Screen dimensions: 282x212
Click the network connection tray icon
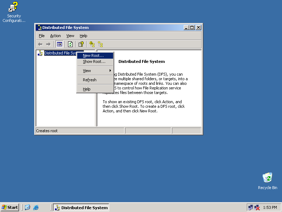click(250, 207)
